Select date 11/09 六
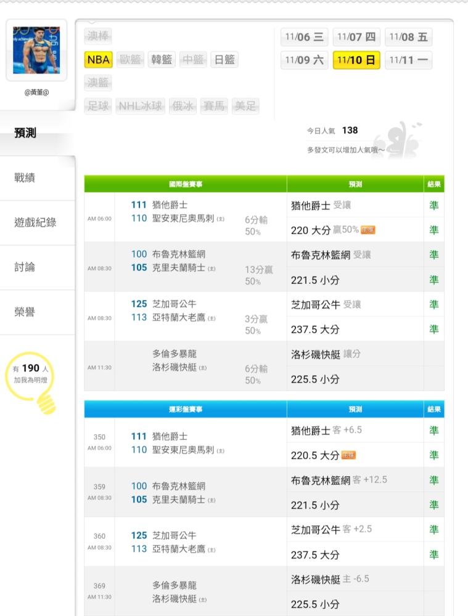 304,60
